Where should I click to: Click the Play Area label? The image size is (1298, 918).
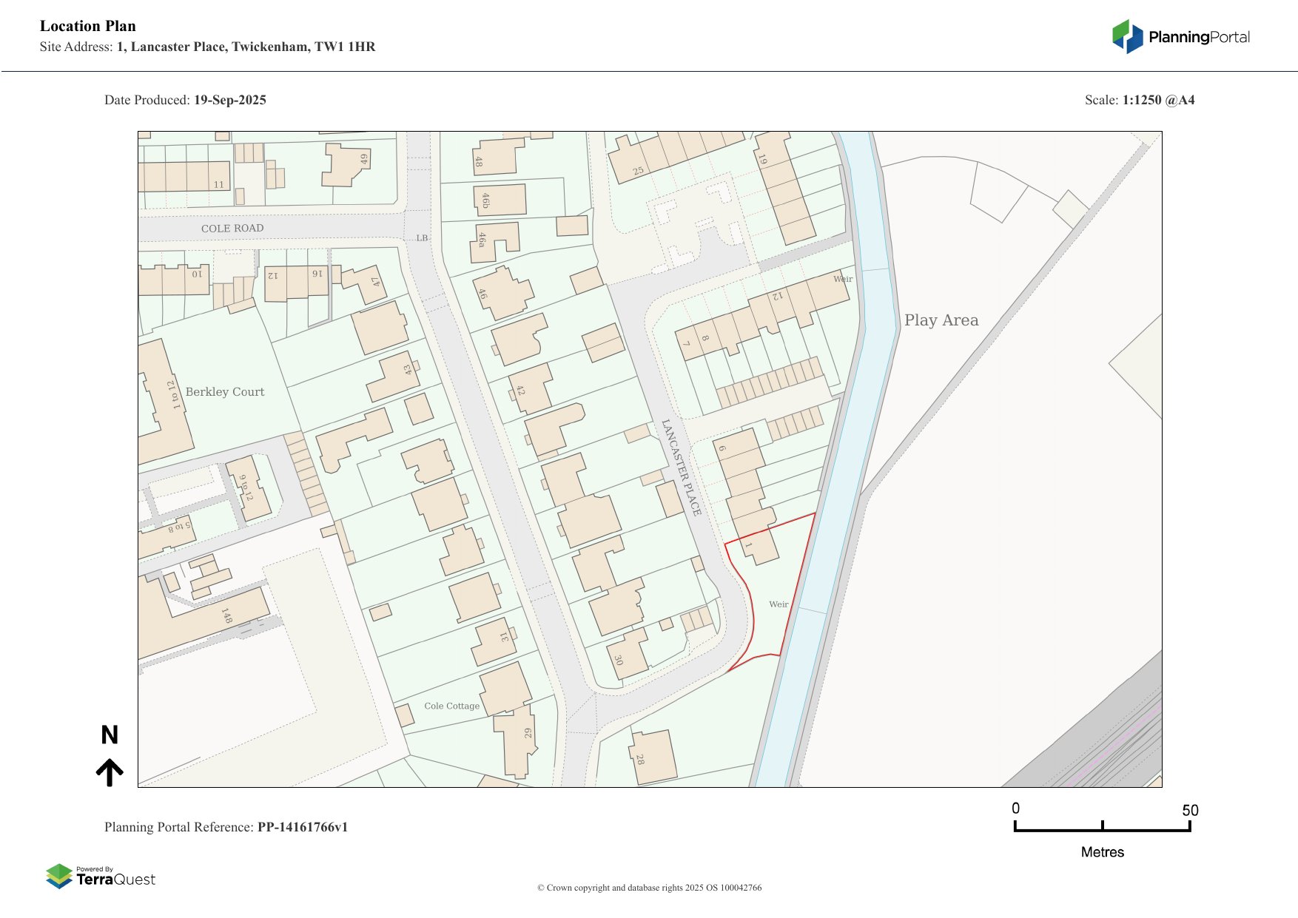click(941, 320)
